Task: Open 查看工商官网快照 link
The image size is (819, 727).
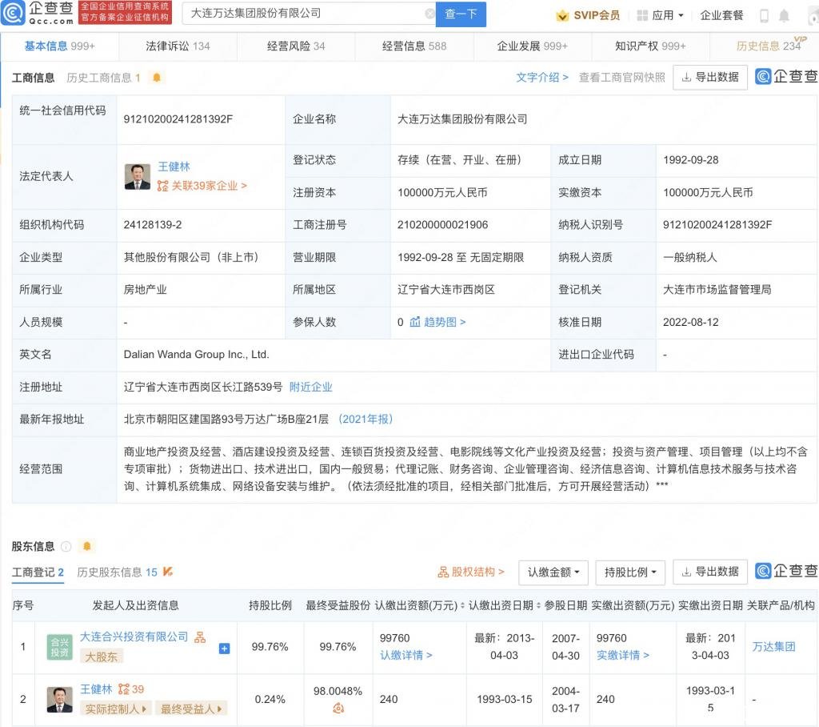Action: [x=621, y=78]
